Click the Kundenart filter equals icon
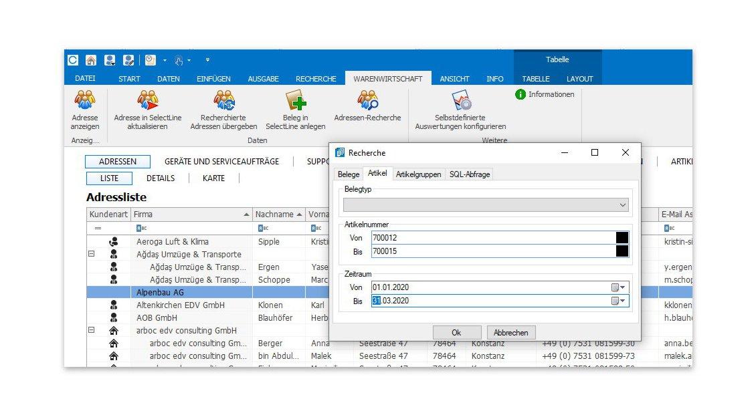756x415 pixels. point(98,228)
